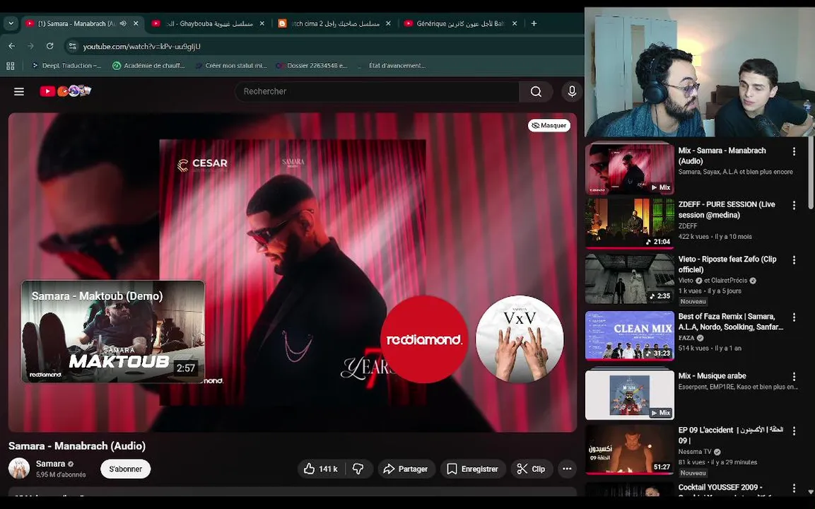
Task: Click the sidebar vertical scrollbar
Action: tap(811, 172)
